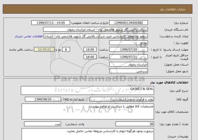Click the header جزئیات اطلاعات نیاز
The width and height of the screenshot is (198, 140).
173,10
